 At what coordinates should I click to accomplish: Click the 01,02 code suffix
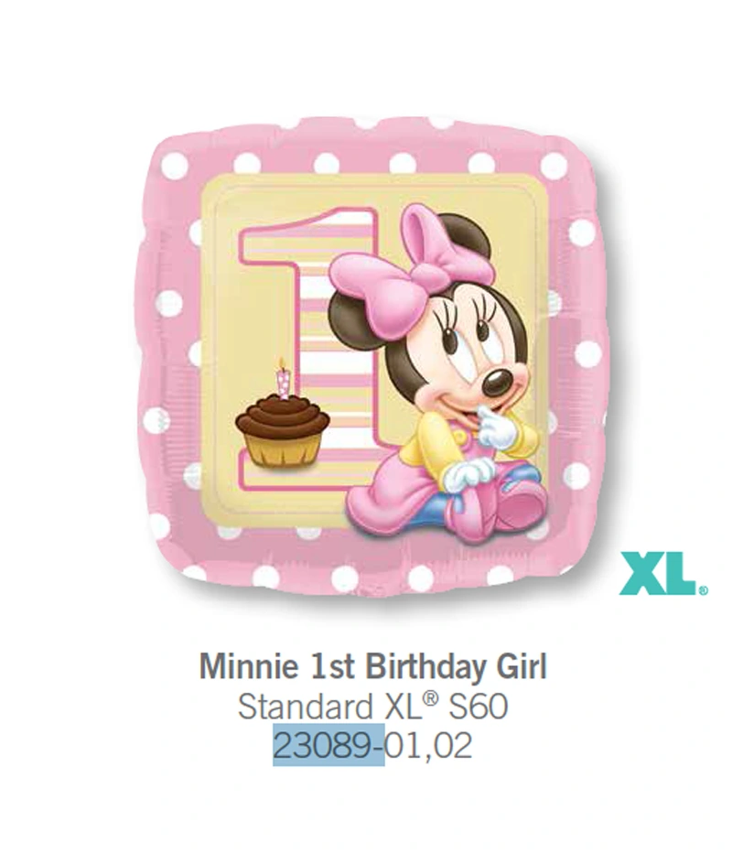point(428,746)
